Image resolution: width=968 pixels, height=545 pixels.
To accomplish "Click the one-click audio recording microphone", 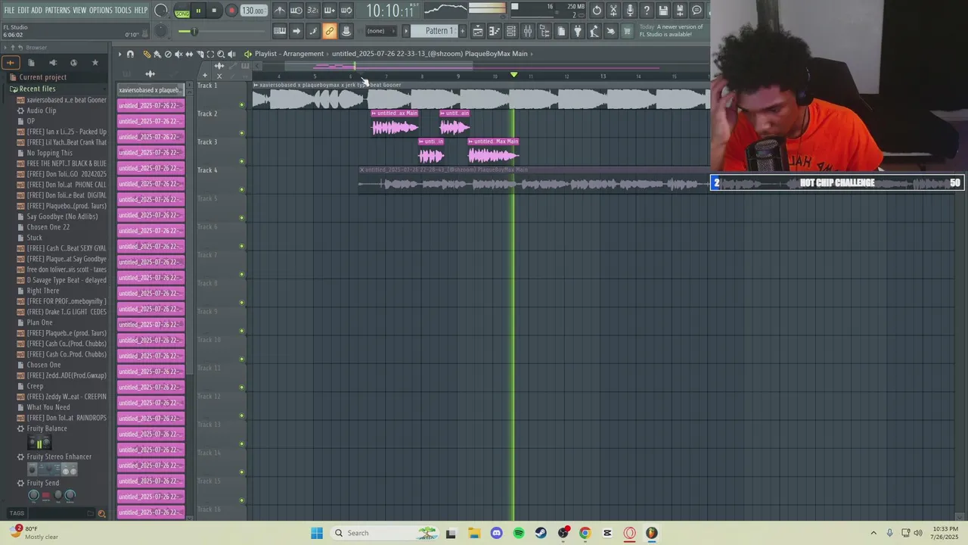I will click(629, 11).
